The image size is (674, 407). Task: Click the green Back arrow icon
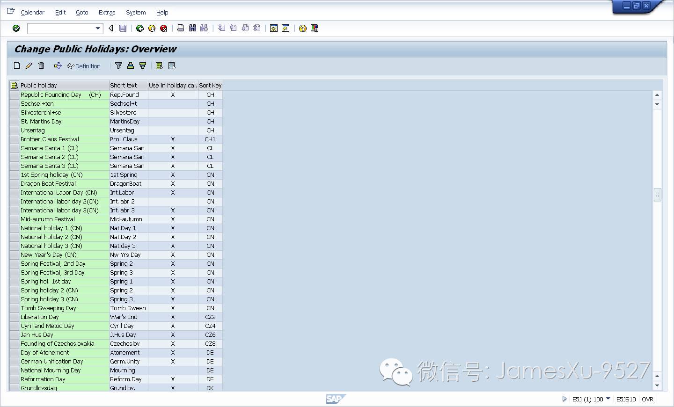point(139,29)
